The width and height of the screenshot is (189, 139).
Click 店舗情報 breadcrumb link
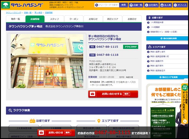49,13
